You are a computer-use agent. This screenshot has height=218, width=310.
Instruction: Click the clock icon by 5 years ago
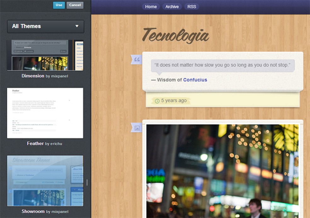tap(157, 101)
